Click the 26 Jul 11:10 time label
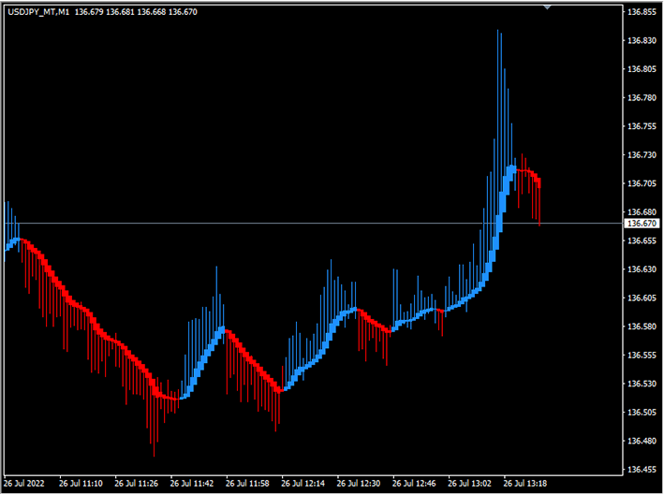The width and height of the screenshot is (664, 494). [x=81, y=483]
